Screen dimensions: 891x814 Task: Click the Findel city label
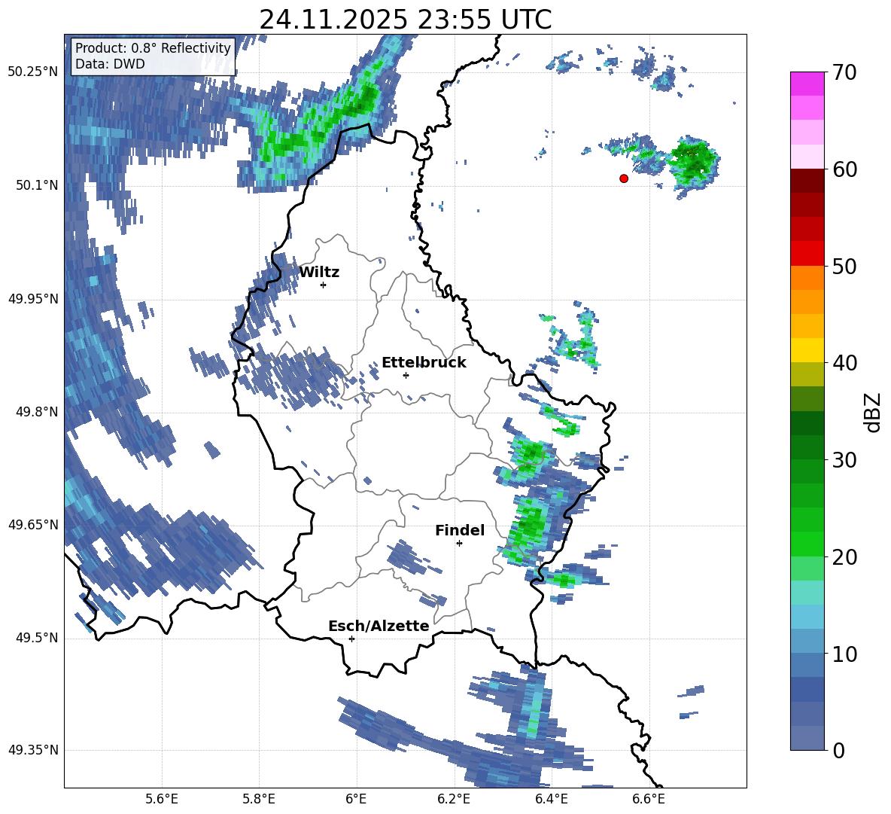(x=460, y=530)
